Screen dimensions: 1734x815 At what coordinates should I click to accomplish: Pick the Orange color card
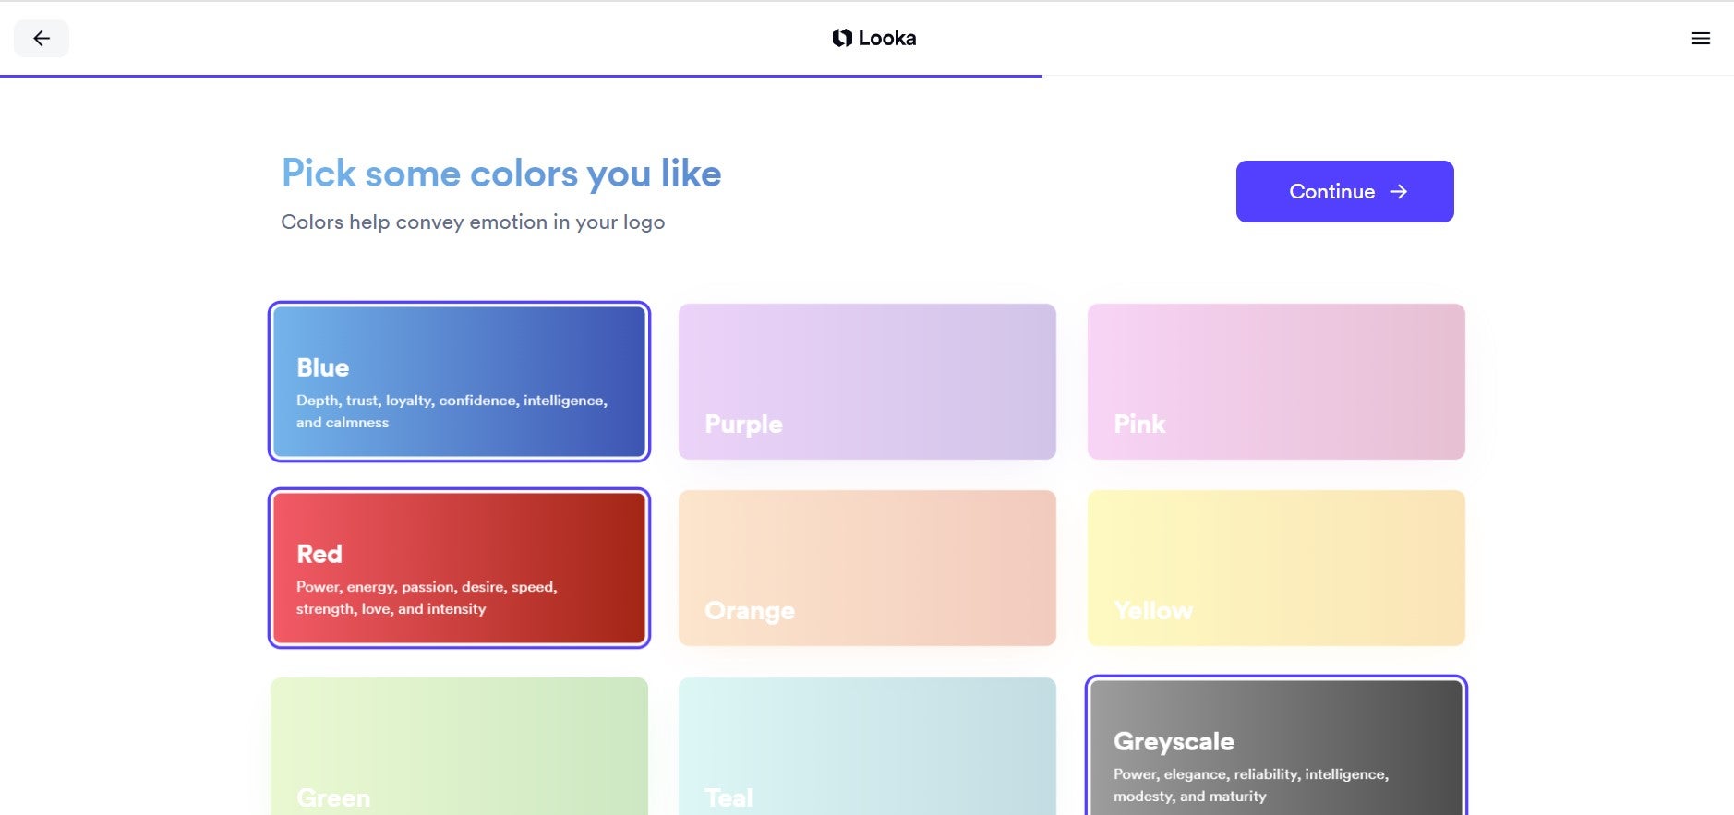coord(867,568)
